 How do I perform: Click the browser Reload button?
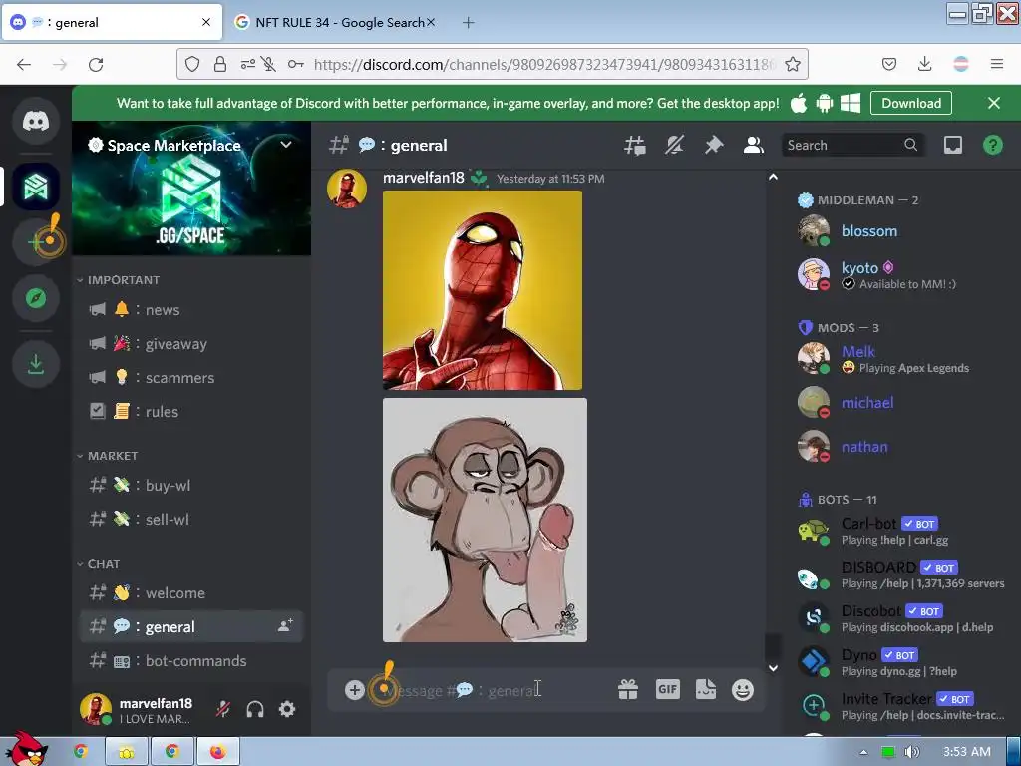(96, 64)
